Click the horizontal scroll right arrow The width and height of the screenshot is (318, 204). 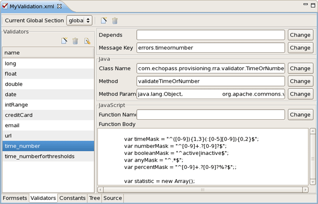306,190
